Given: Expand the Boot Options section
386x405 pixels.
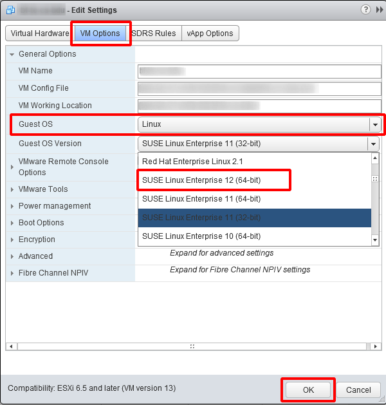Looking at the screenshot, I should [12, 223].
